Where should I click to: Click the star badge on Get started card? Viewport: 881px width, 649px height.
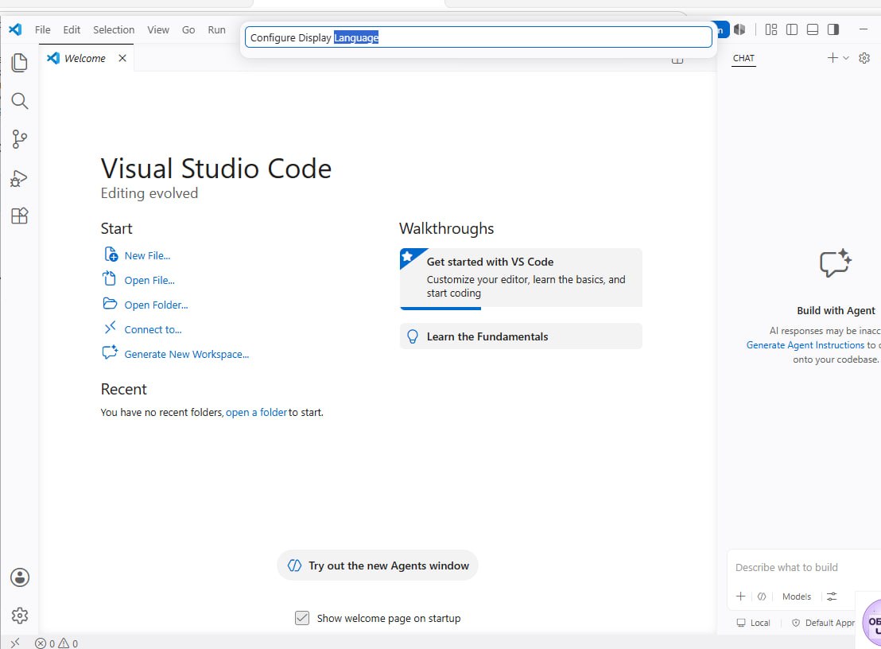coord(408,256)
